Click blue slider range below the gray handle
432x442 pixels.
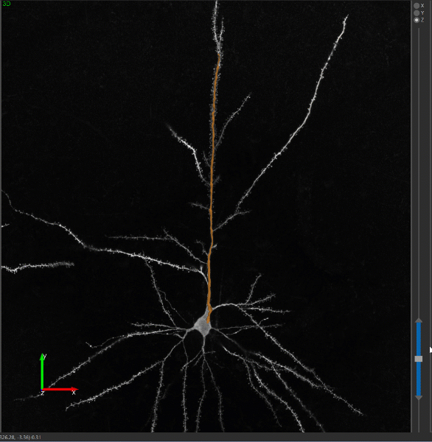[x=419, y=379]
